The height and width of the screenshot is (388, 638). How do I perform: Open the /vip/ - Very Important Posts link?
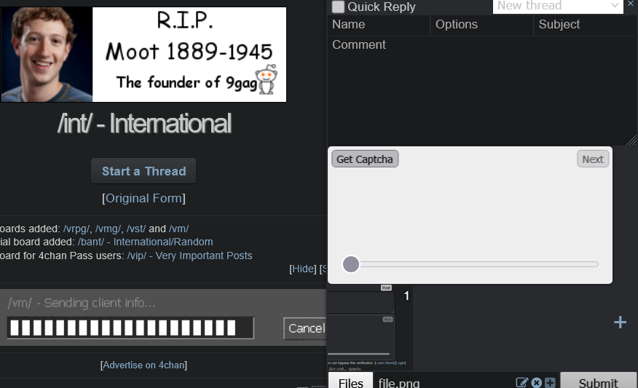[189, 256]
